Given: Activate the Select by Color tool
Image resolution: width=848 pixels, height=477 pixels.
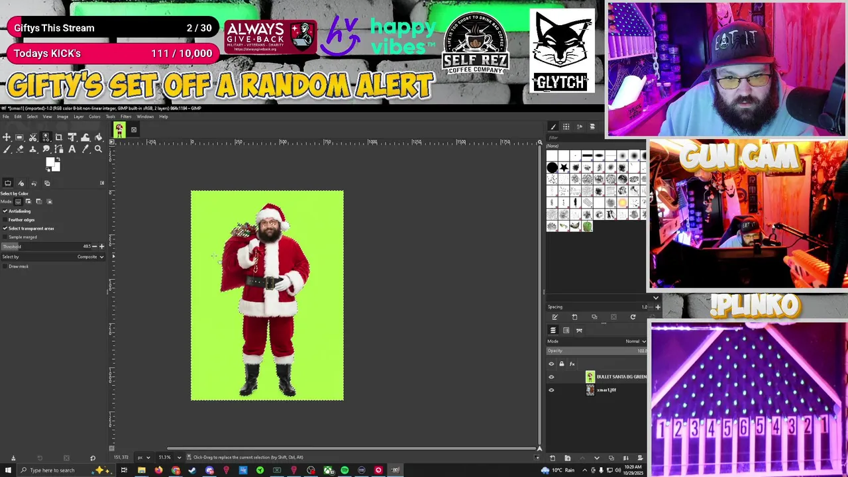Looking at the screenshot, I should (46, 137).
